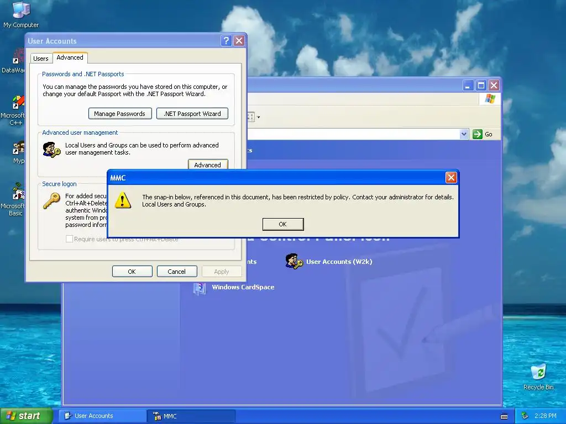This screenshot has height=424, width=566.
Task: Click the yellow warning icon in MMC dialog
Action: tap(123, 200)
